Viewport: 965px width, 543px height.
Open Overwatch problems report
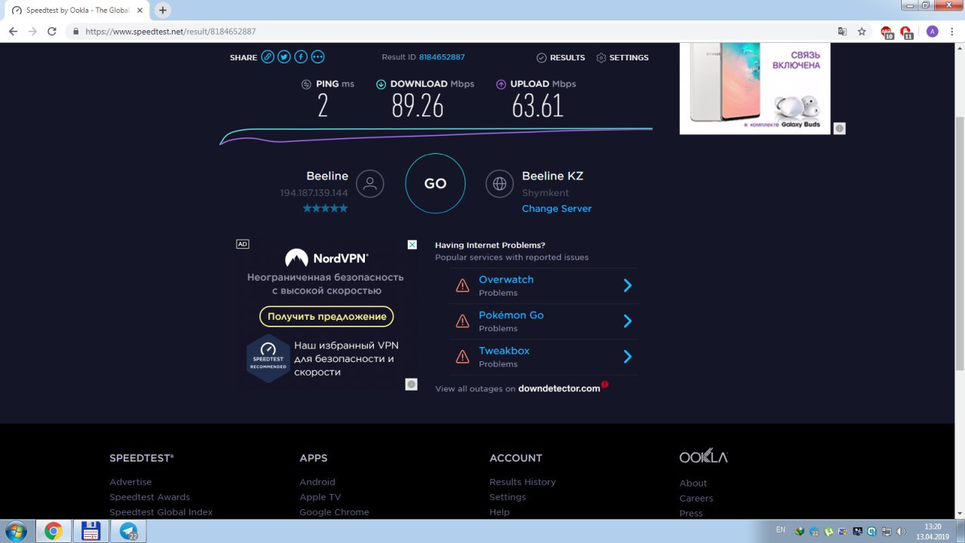pos(506,279)
